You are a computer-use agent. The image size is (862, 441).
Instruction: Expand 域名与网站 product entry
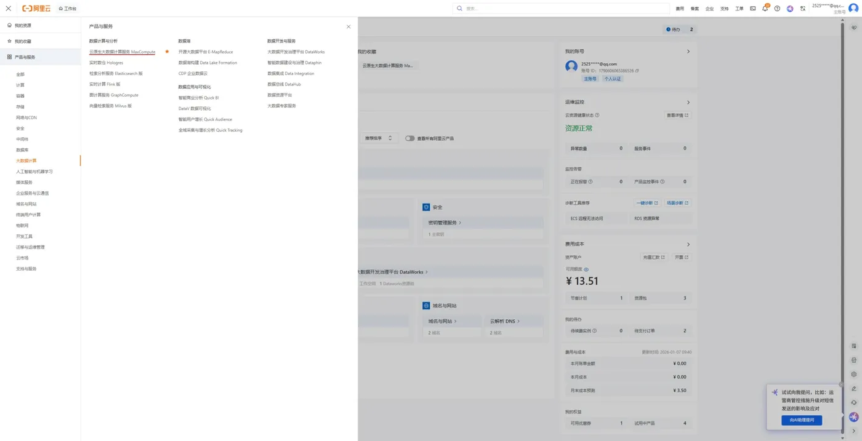[443, 321]
